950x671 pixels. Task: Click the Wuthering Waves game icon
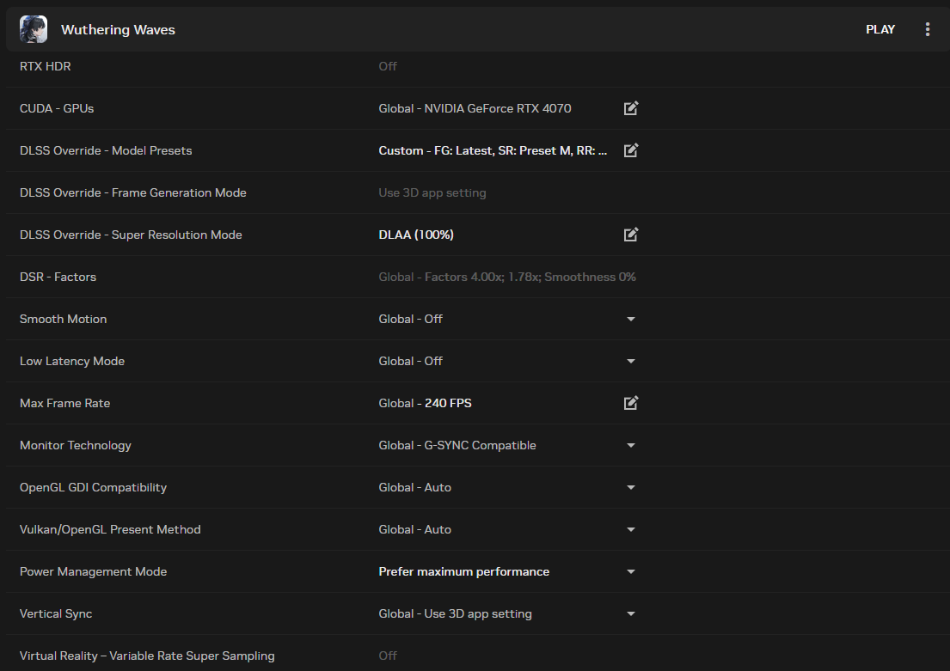point(34,29)
